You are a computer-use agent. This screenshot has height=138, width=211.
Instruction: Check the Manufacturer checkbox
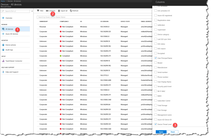[156, 67]
